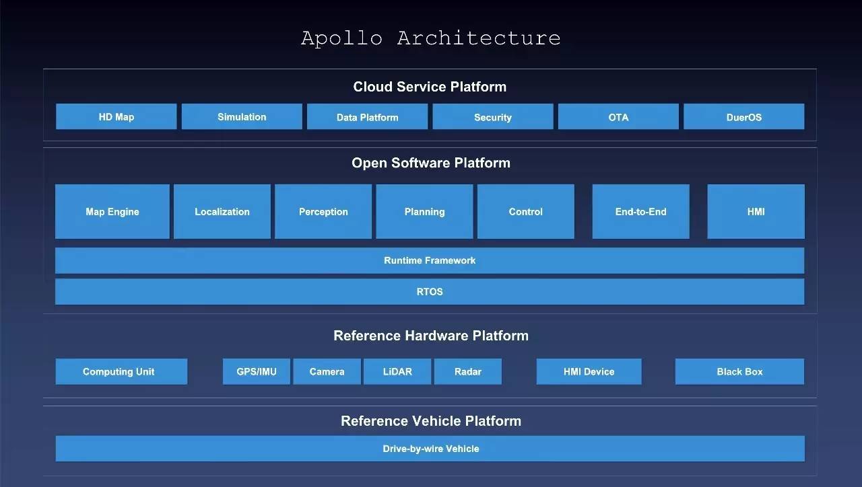Click the OTA box
The width and height of the screenshot is (862, 487).
click(618, 116)
